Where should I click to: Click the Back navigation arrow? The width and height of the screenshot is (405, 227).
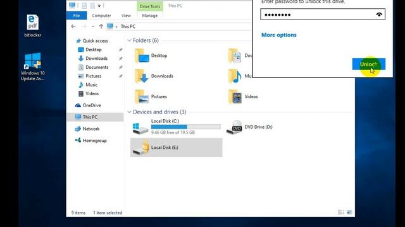73,26
